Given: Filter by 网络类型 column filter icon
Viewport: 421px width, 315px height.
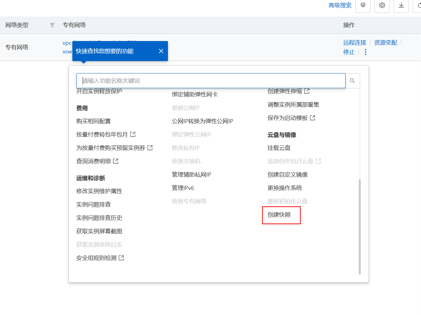Looking at the screenshot, I should click(52, 25).
